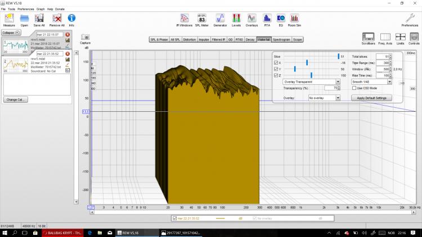The width and height of the screenshot is (422, 237).
Task: Expand the Smooth 1/48 dropdown
Action: point(372,81)
